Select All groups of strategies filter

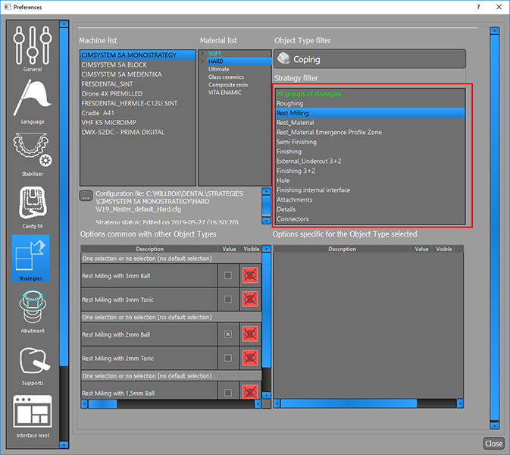(x=370, y=94)
